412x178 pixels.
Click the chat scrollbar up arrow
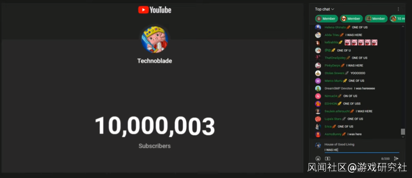403,27
